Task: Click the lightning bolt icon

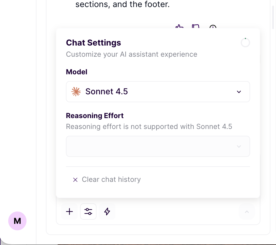Action: [107, 212]
